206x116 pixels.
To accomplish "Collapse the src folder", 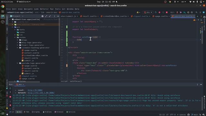I will coord(12,27).
